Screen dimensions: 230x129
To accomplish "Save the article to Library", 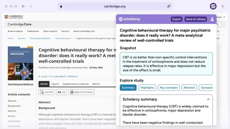I will click(x=196, y=19).
